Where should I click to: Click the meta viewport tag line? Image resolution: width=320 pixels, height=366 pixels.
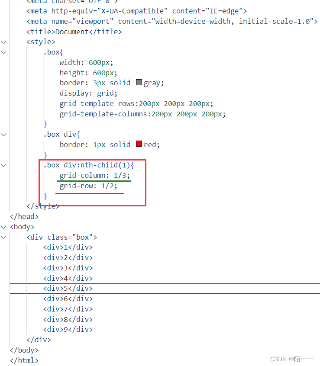click(x=172, y=22)
